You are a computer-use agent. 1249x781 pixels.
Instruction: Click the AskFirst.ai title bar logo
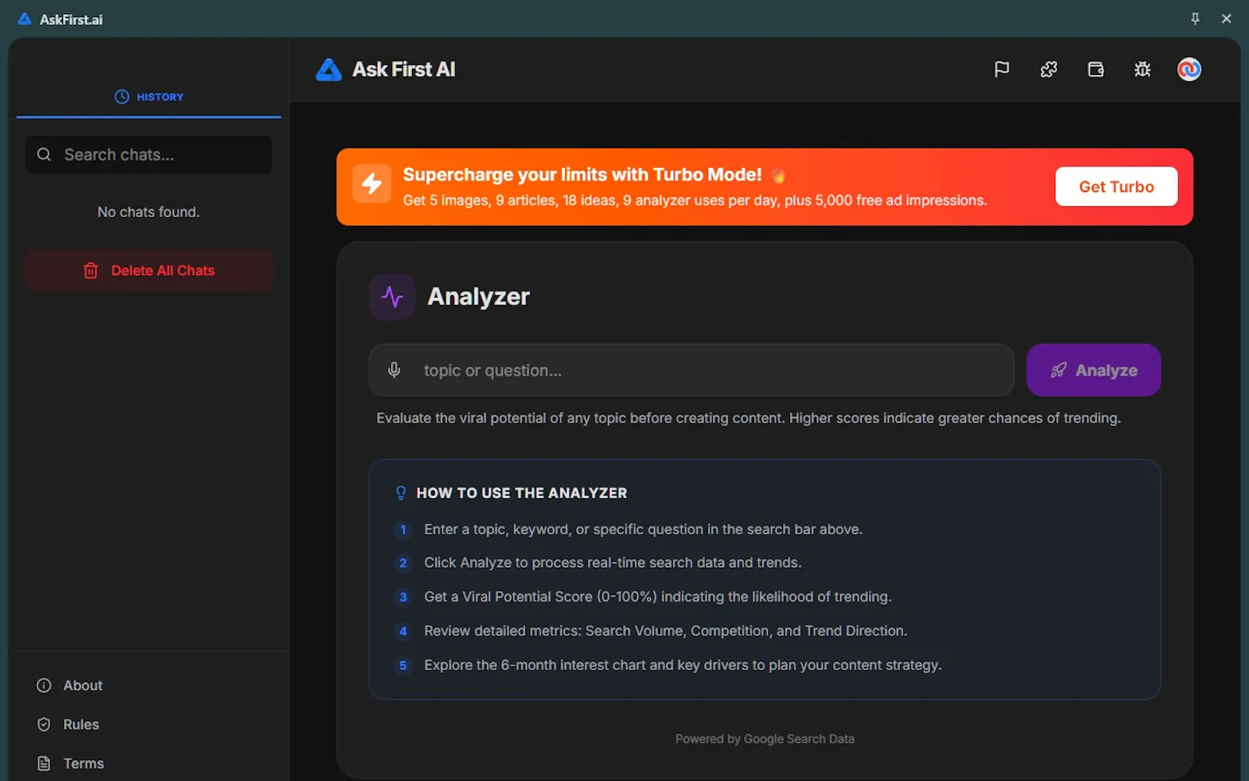(x=25, y=20)
